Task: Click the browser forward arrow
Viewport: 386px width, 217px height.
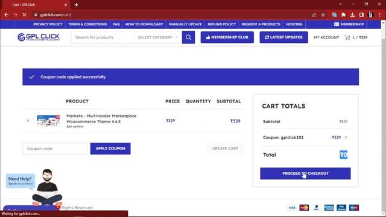Action: 15,14
